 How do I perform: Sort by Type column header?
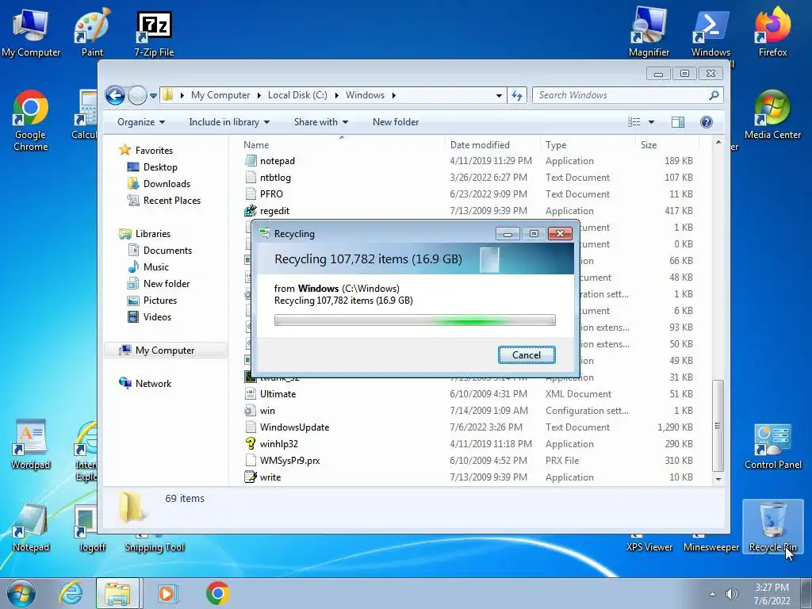pos(588,145)
